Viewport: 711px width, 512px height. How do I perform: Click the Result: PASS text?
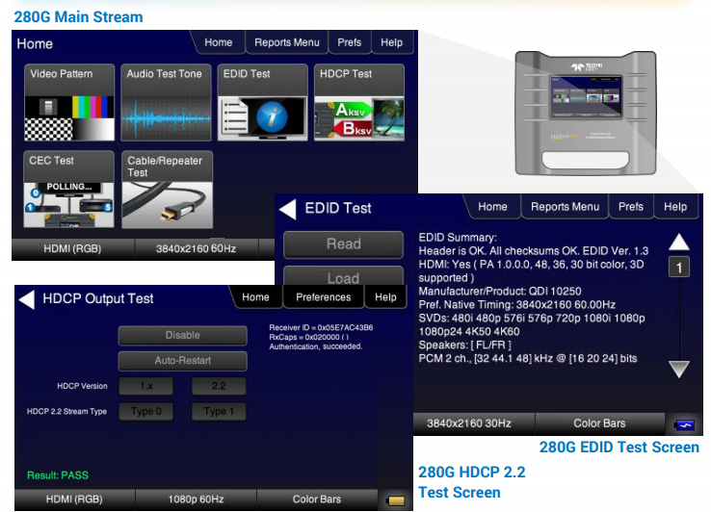tap(58, 475)
